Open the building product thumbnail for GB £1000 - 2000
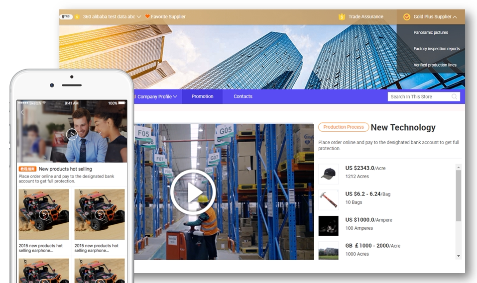The height and width of the screenshot is (283, 477). tap(328, 251)
